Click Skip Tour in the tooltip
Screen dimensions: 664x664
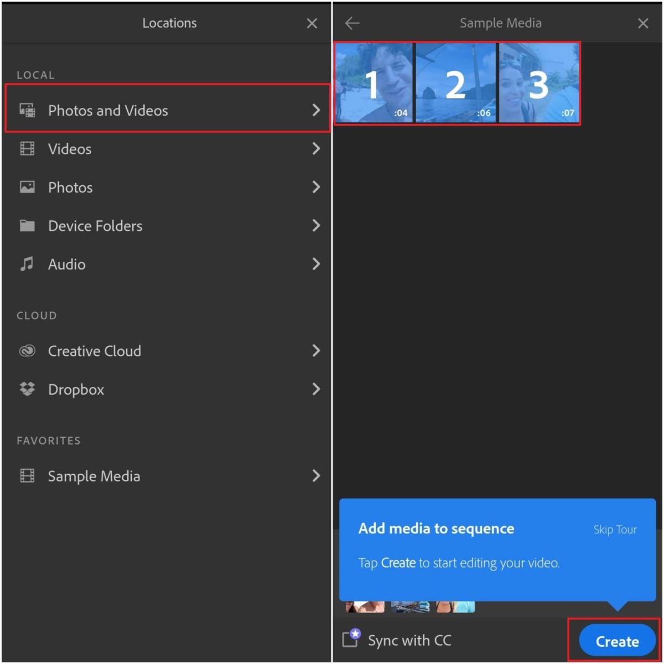click(614, 530)
